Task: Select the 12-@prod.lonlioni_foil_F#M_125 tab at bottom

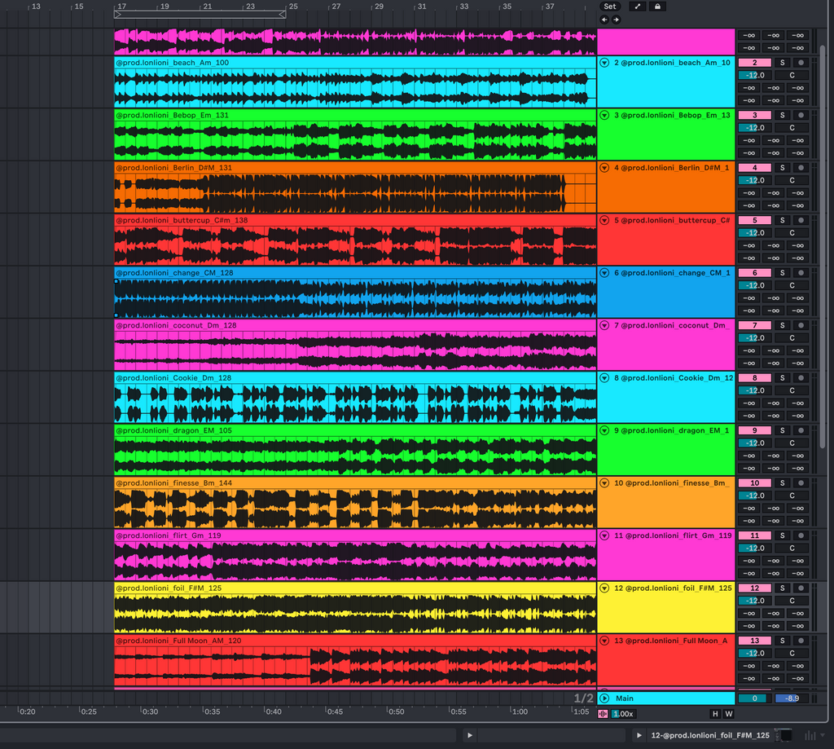Action: click(x=709, y=735)
